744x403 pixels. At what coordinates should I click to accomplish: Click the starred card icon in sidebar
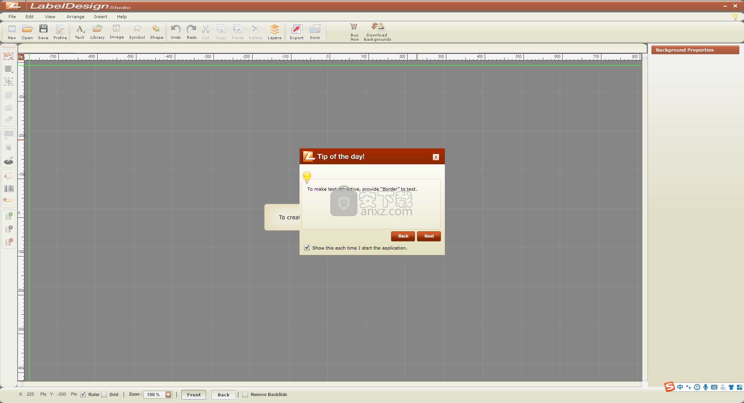9,201
